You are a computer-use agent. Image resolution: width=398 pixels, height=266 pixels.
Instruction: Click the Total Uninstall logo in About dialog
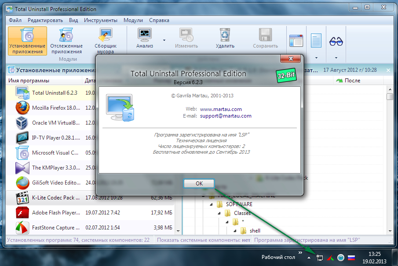[x=120, y=107]
